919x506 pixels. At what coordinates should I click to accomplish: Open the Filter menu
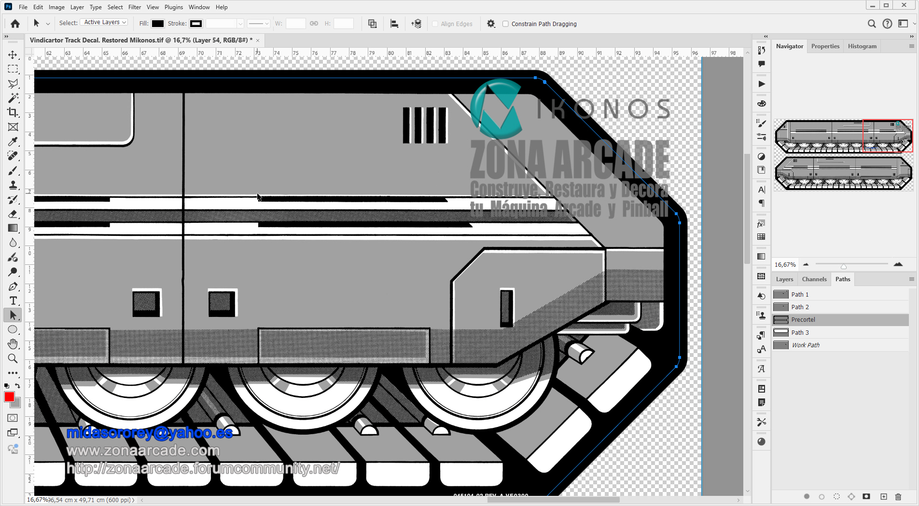[x=134, y=7]
